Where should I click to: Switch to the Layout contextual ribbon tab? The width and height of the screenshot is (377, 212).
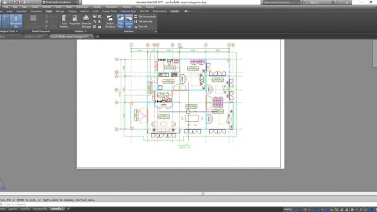click(x=174, y=11)
